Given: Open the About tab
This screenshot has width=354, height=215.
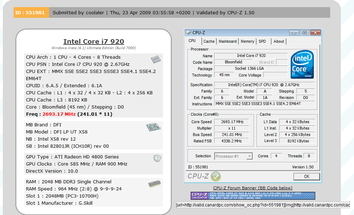Looking at the screenshot, I should (279, 41).
